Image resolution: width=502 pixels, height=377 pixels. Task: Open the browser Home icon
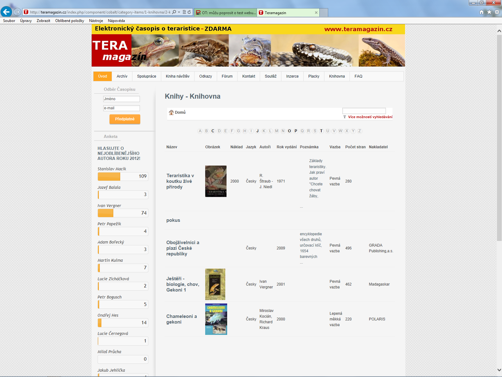(x=482, y=12)
